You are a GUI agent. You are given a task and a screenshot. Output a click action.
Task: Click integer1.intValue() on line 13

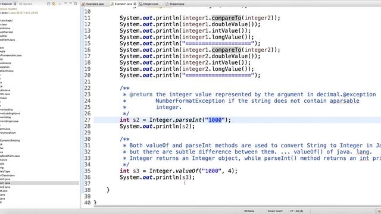click(x=215, y=30)
